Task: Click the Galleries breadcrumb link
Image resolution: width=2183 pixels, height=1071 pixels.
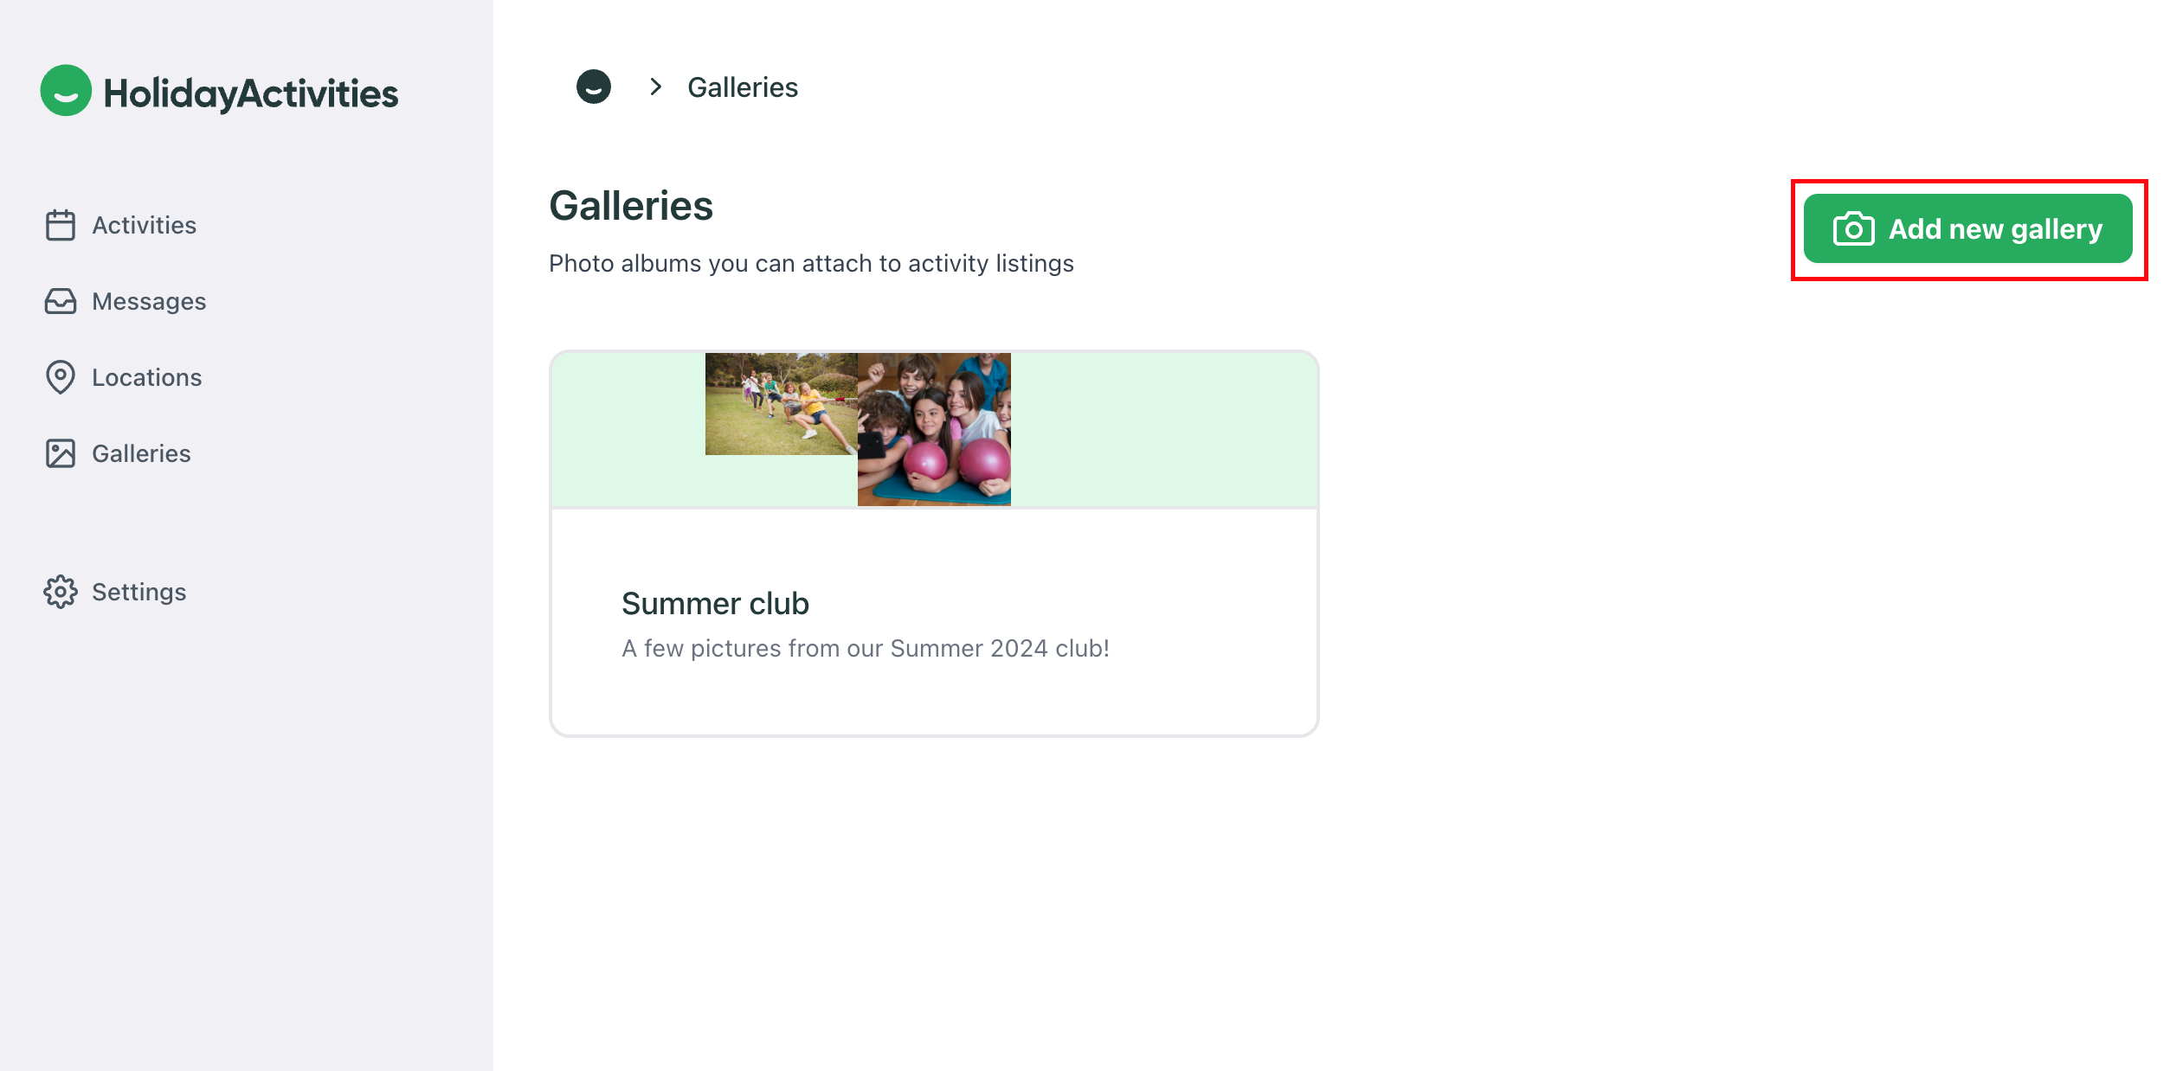Action: pyautogui.click(x=743, y=87)
